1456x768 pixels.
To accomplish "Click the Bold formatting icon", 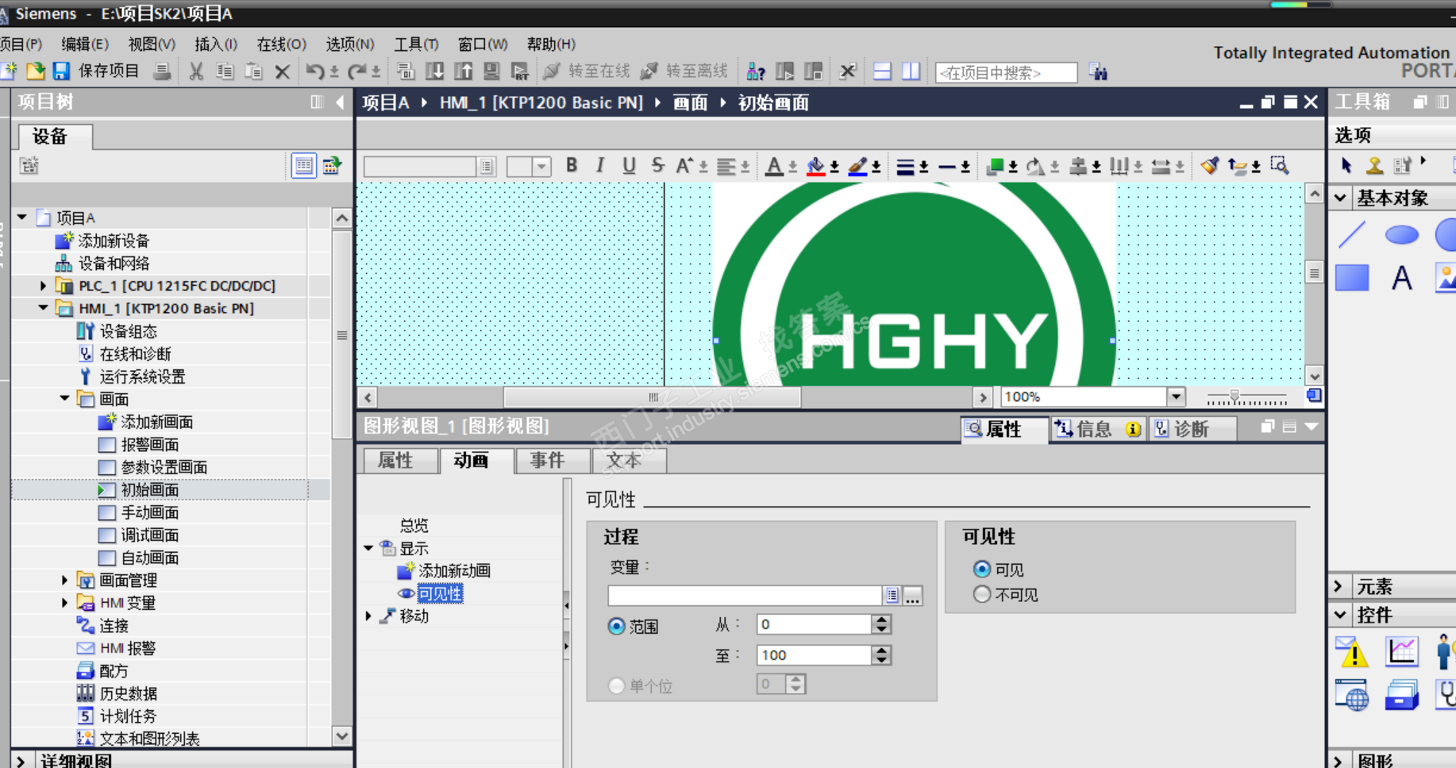I will (x=572, y=165).
